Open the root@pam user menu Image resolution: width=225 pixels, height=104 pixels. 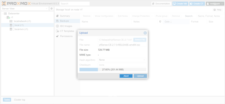tap(215, 4)
